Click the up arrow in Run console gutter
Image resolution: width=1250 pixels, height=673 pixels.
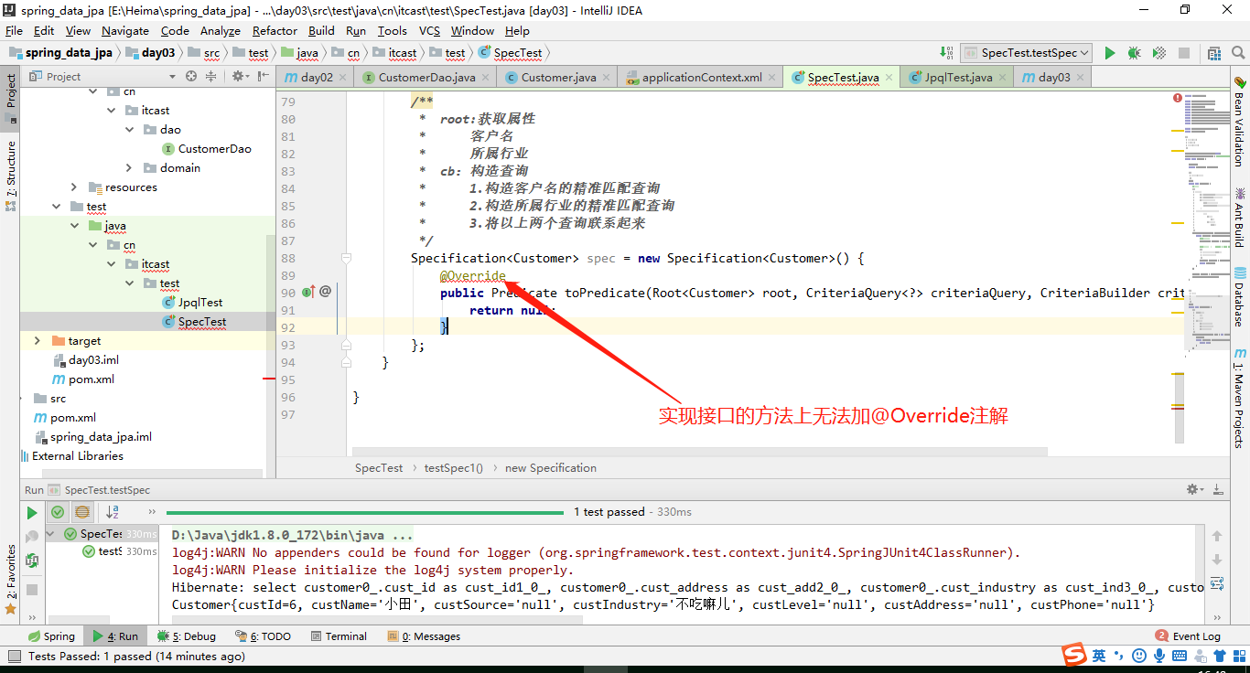(x=1217, y=536)
